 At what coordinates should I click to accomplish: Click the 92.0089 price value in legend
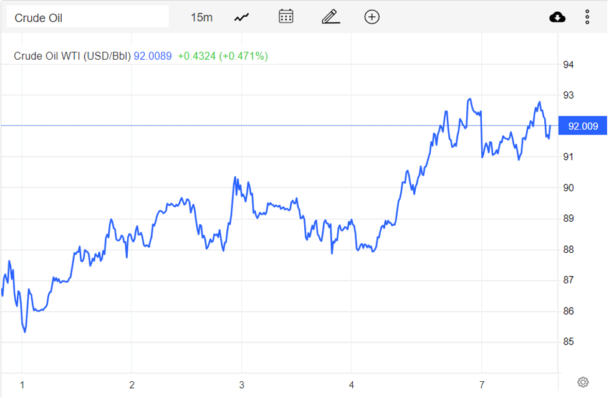tap(152, 56)
